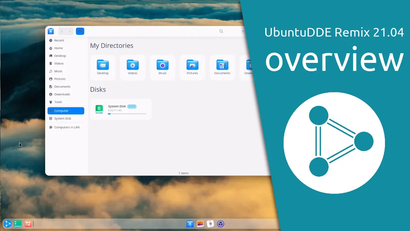Open the Videos folder icon under My Directories
The height and width of the screenshot is (231, 410).
click(x=133, y=65)
